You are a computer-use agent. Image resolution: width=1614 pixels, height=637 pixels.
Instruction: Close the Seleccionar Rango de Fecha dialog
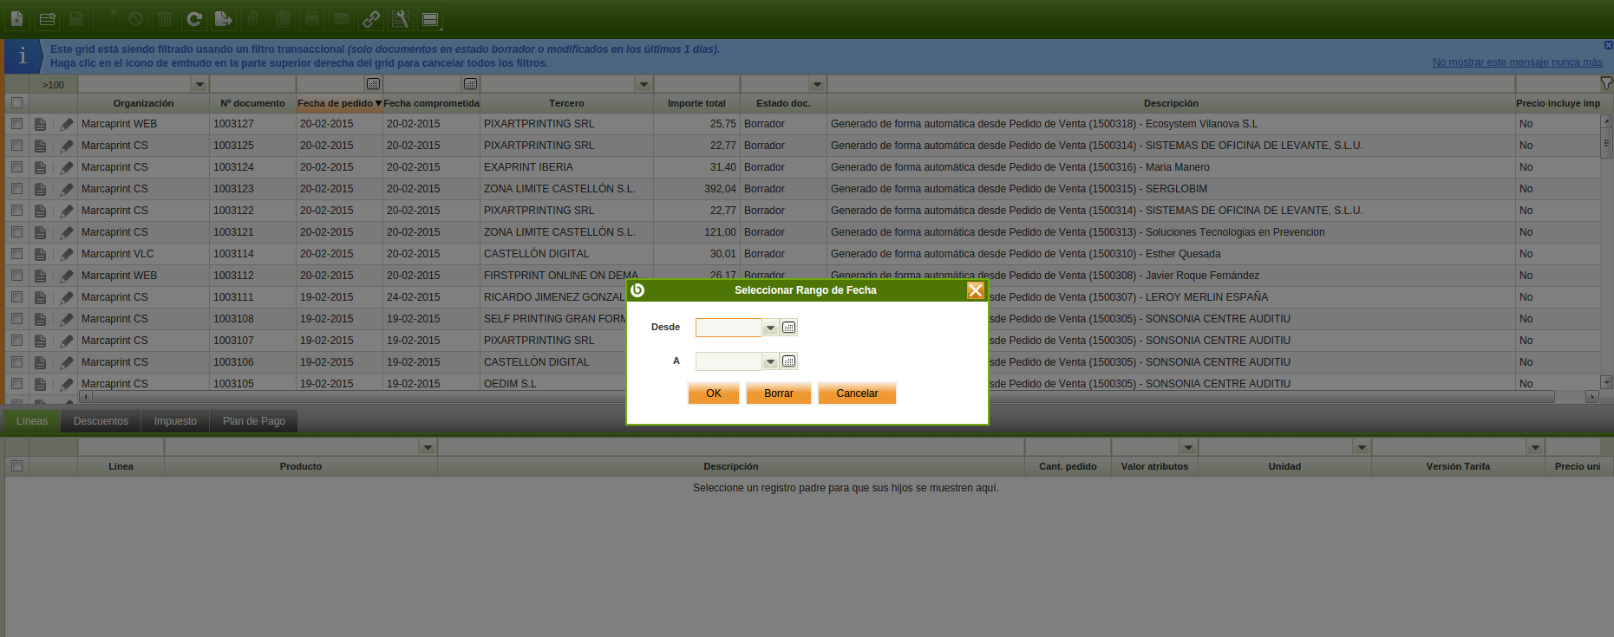coord(976,290)
